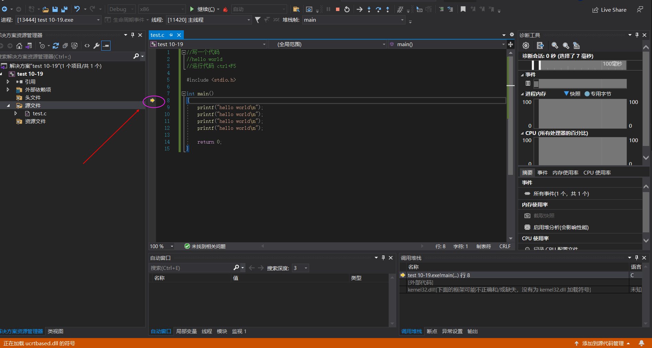Click the Live Share button
The width and height of the screenshot is (652, 348).
[x=609, y=10]
